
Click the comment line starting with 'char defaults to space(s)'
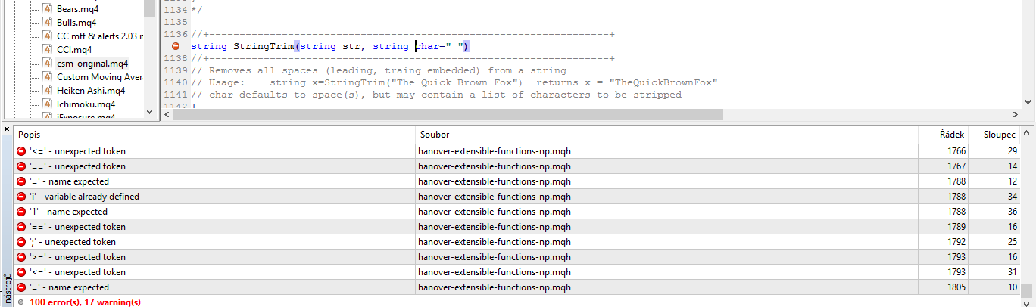436,95
